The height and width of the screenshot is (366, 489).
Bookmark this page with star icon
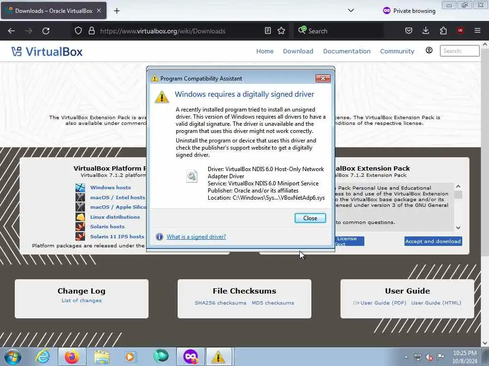click(281, 30)
